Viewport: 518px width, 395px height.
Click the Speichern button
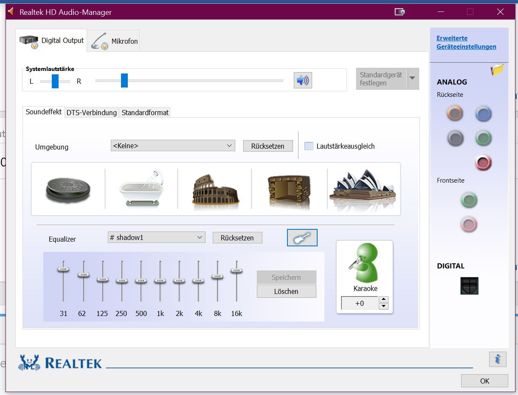point(287,277)
